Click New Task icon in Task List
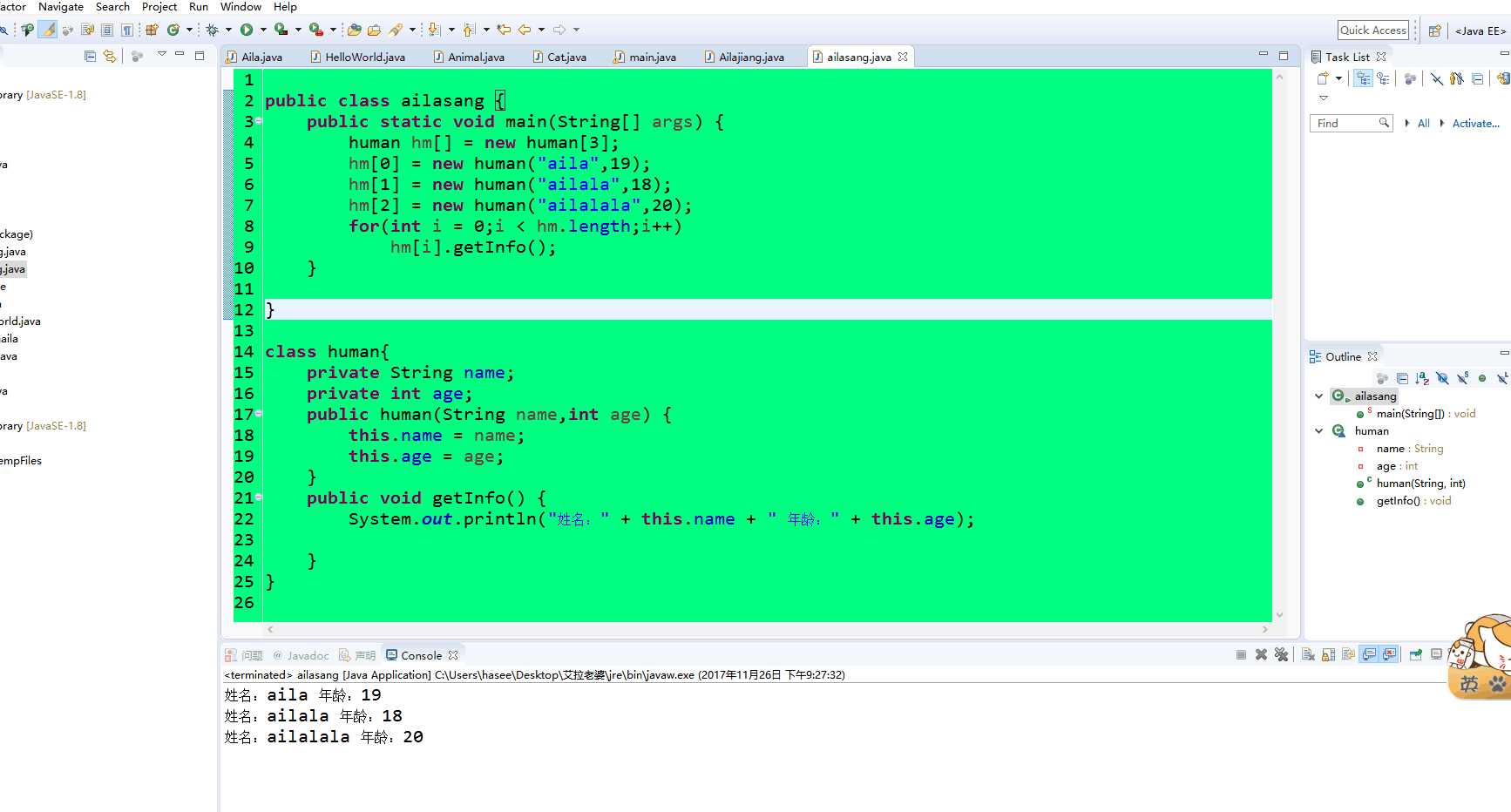The width and height of the screenshot is (1511, 812). pyautogui.click(x=1323, y=78)
